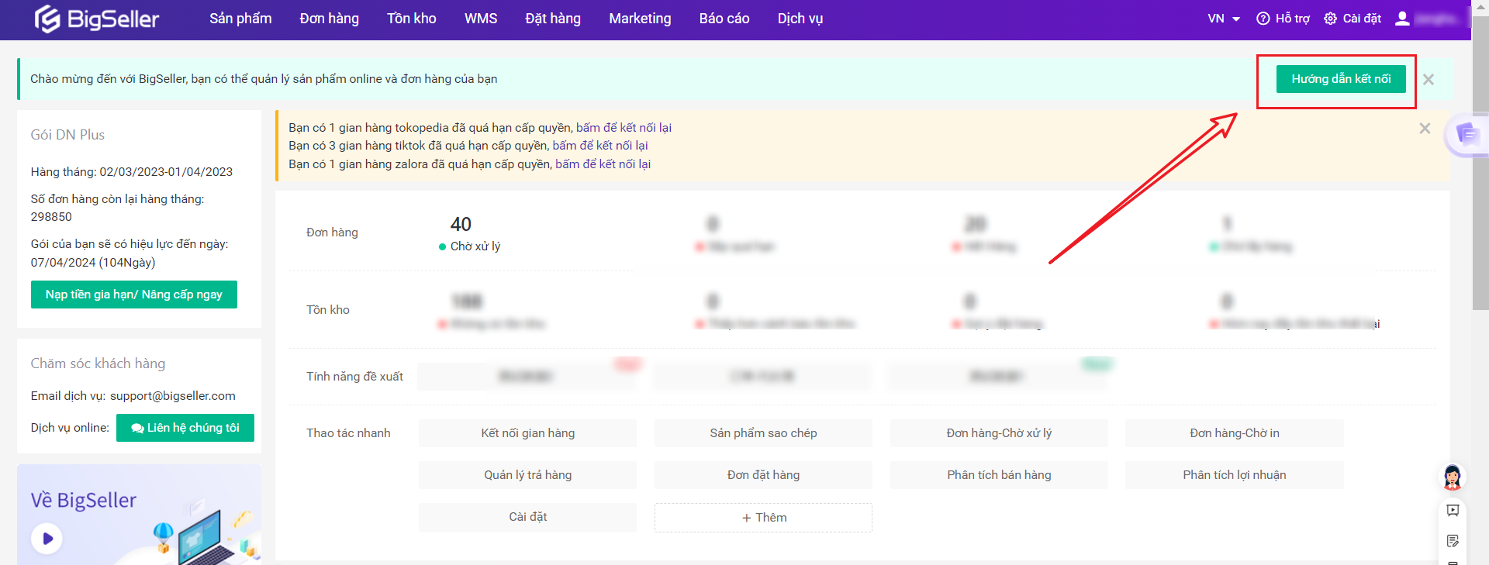Open the floating chat message icon

pos(1467,134)
